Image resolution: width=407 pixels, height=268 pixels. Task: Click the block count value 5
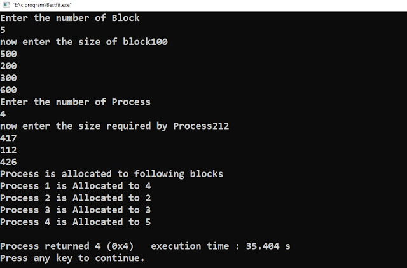tap(3, 30)
